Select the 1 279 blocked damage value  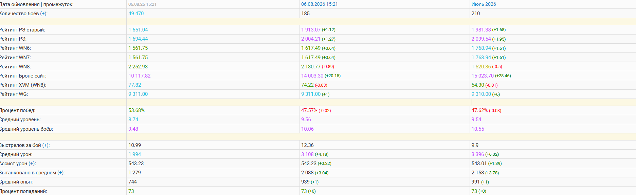coord(134,173)
